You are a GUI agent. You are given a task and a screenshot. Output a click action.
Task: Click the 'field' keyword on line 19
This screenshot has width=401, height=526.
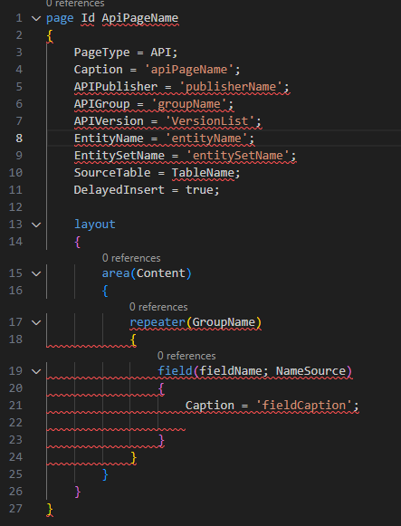point(175,371)
